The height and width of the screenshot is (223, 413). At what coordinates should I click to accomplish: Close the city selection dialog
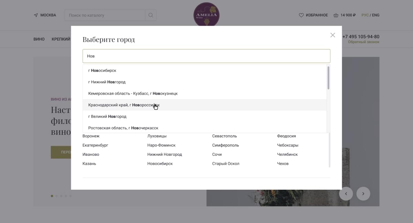(332, 35)
